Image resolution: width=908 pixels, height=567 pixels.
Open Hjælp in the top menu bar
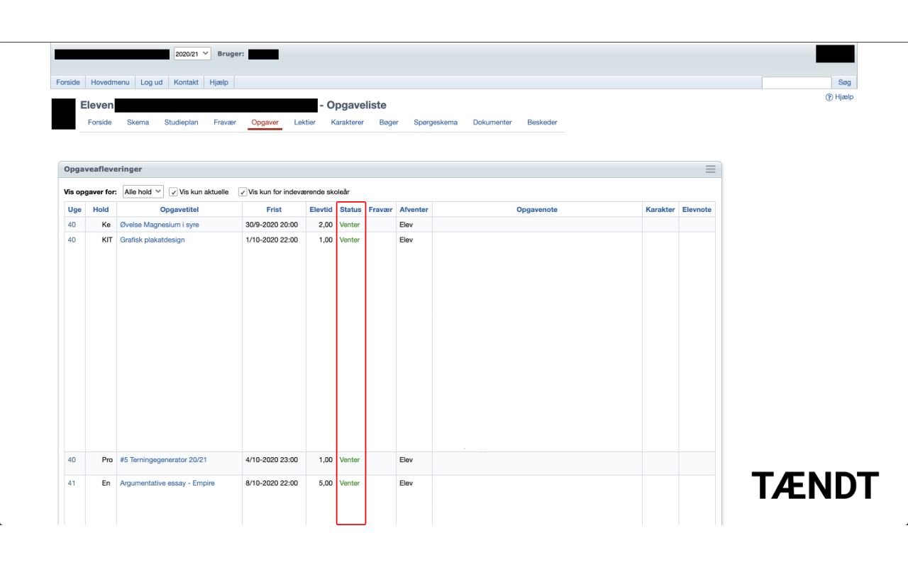[x=219, y=82]
